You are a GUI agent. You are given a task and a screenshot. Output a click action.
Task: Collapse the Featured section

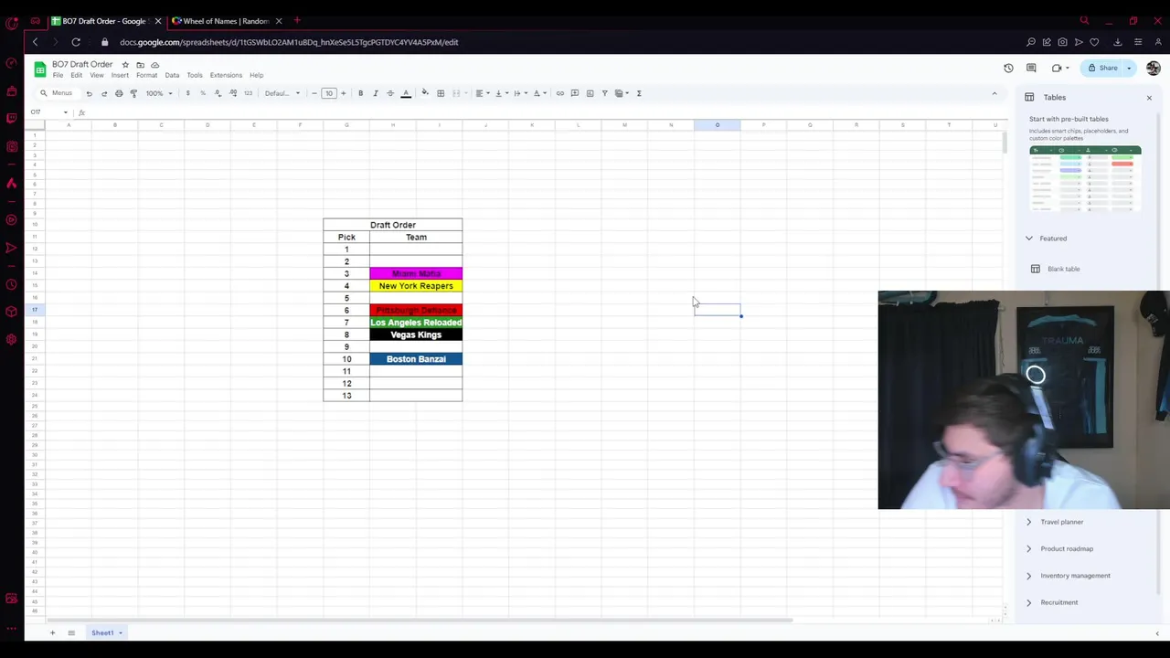[x=1028, y=239]
